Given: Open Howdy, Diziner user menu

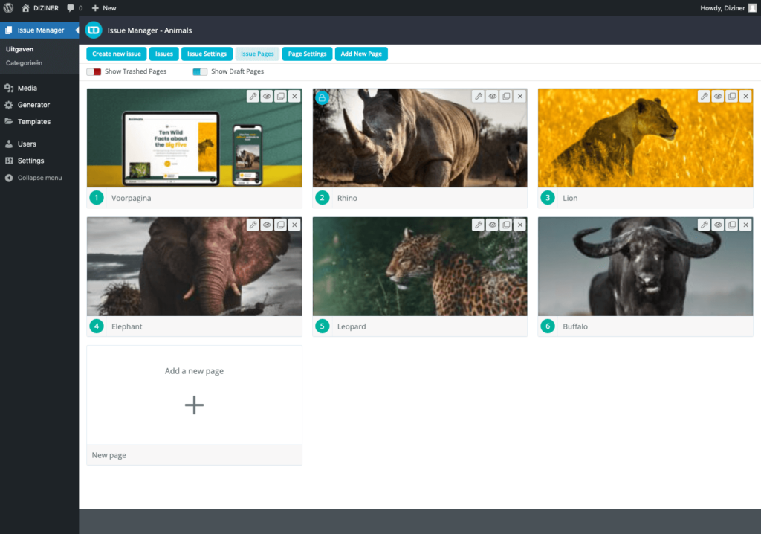Looking at the screenshot, I should (x=728, y=8).
